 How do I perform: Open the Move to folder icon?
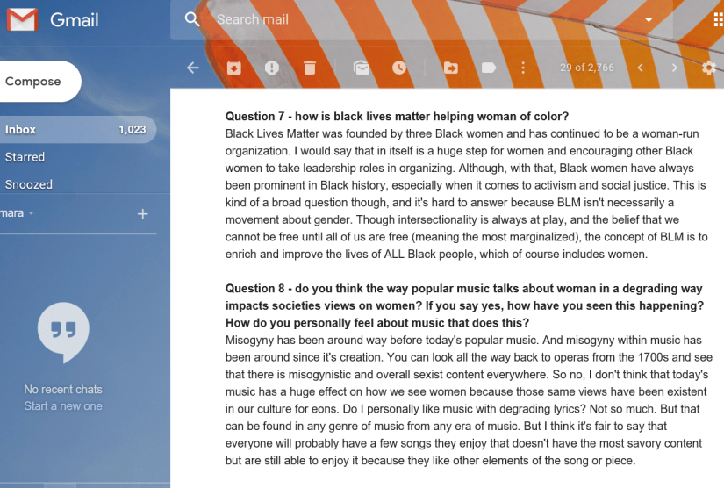[451, 68]
